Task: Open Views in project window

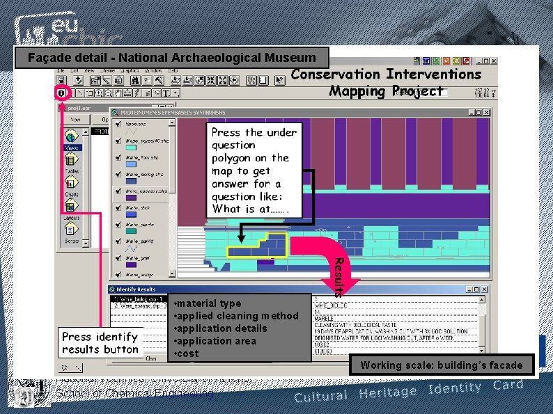Action: click(72, 140)
